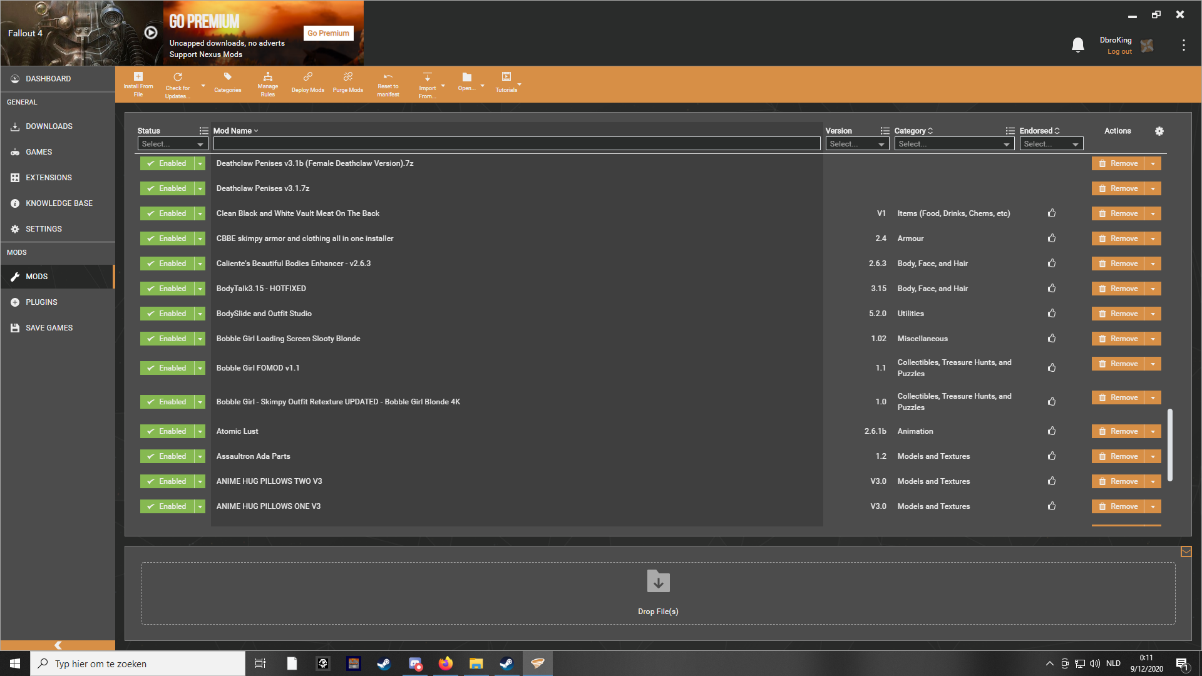Click Reset to manifest icon
1202x676 pixels.
pyautogui.click(x=388, y=76)
